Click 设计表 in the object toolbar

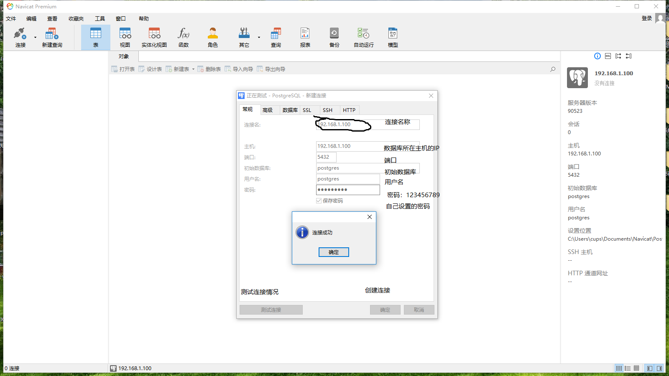150,69
